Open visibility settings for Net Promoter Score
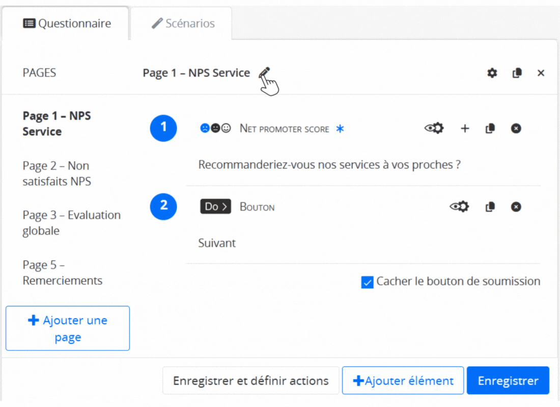 point(434,129)
